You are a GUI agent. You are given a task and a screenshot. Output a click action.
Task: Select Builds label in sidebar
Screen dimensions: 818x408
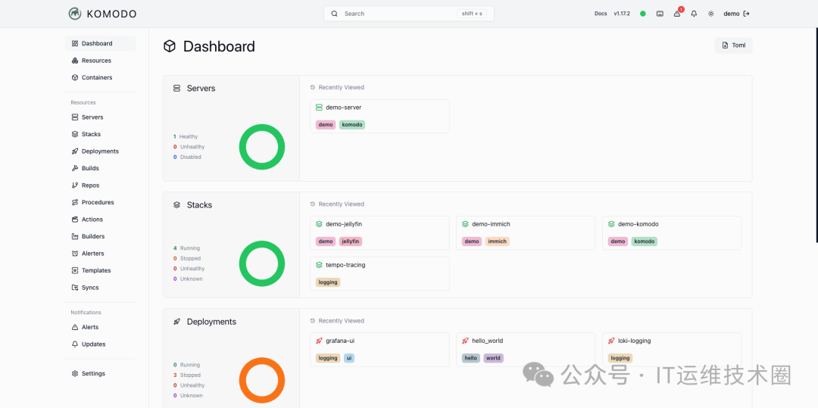[90, 168]
